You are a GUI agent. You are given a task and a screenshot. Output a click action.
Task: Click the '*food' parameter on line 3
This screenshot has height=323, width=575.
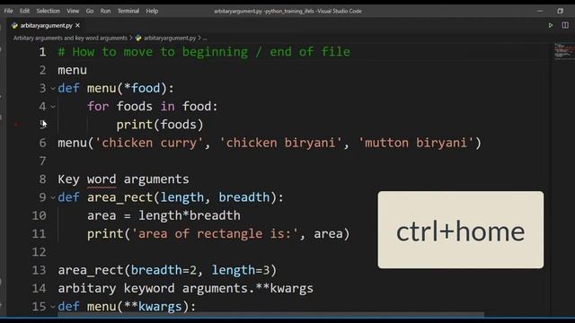pyautogui.click(x=142, y=88)
